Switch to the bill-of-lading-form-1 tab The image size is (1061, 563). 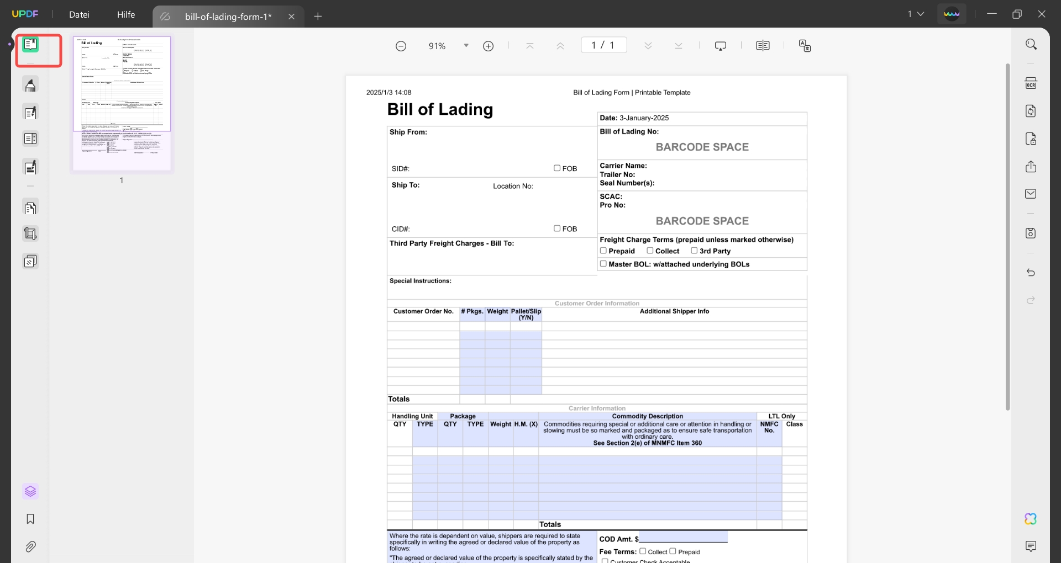coord(228,17)
